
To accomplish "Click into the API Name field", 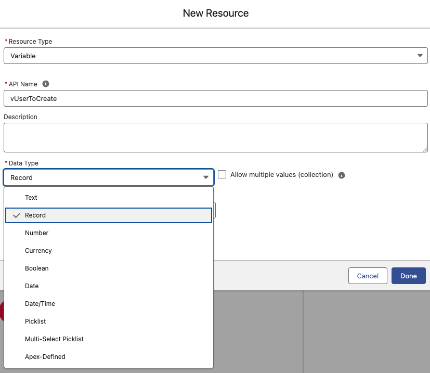I will [x=215, y=98].
